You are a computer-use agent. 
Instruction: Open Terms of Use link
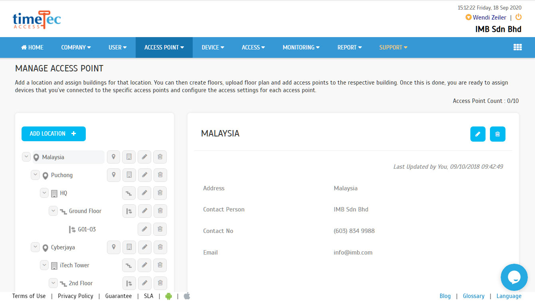(29, 296)
